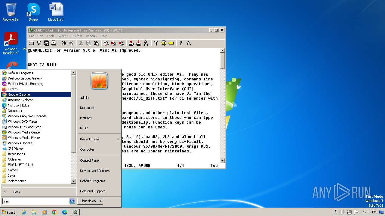385x216 pixels.
Task: Click the Paste clipboard toolbar icon
Action: [96, 43]
